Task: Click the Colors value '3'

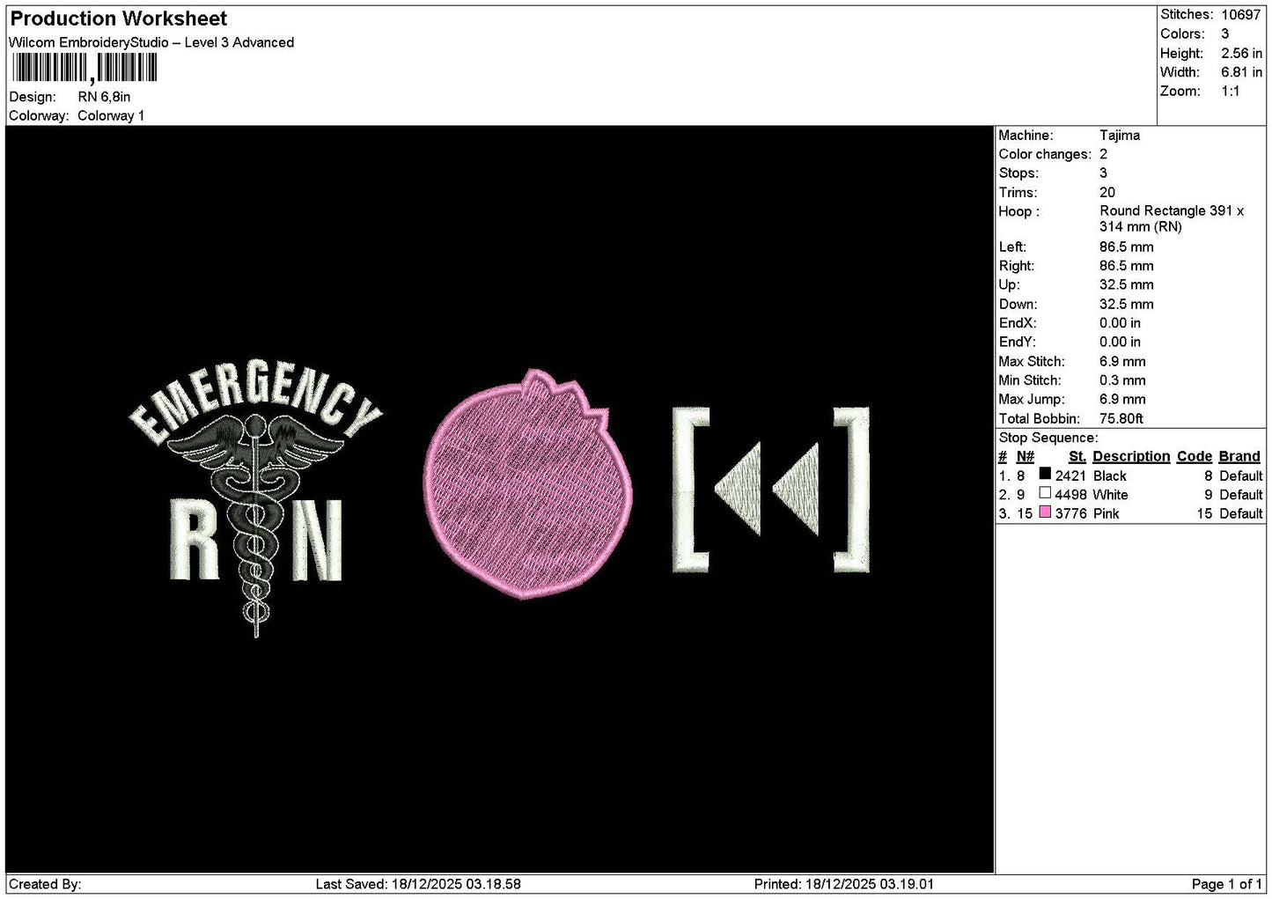Action: (1225, 33)
